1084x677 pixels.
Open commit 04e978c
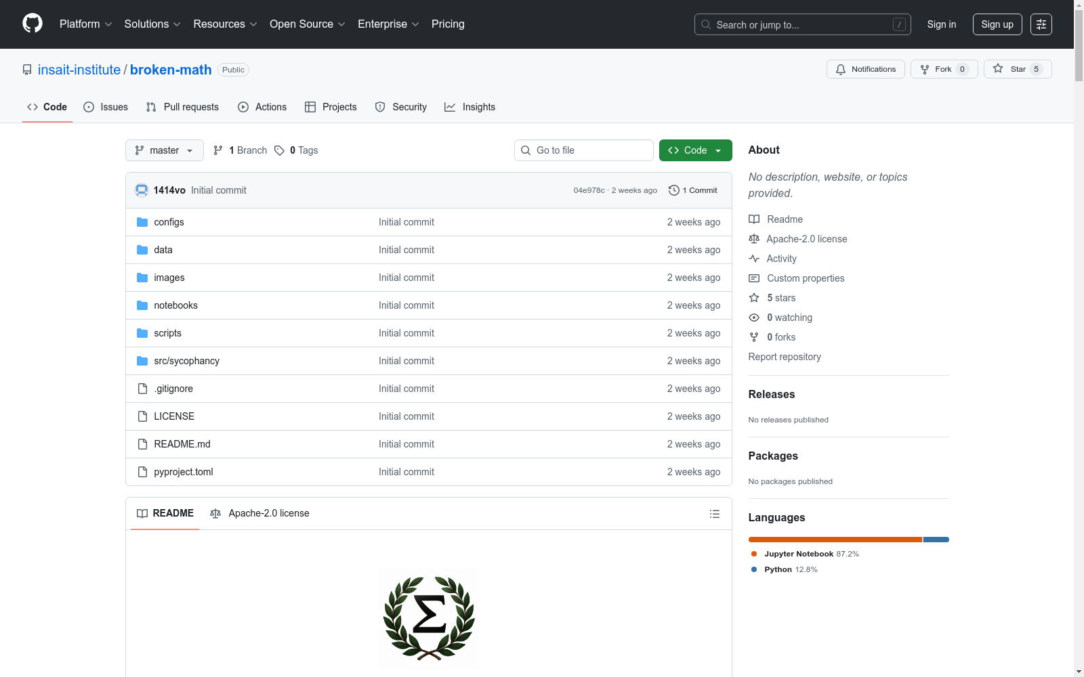589,190
